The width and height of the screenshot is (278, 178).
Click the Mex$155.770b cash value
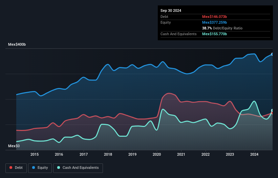pyautogui.click(x=215, y=34)
